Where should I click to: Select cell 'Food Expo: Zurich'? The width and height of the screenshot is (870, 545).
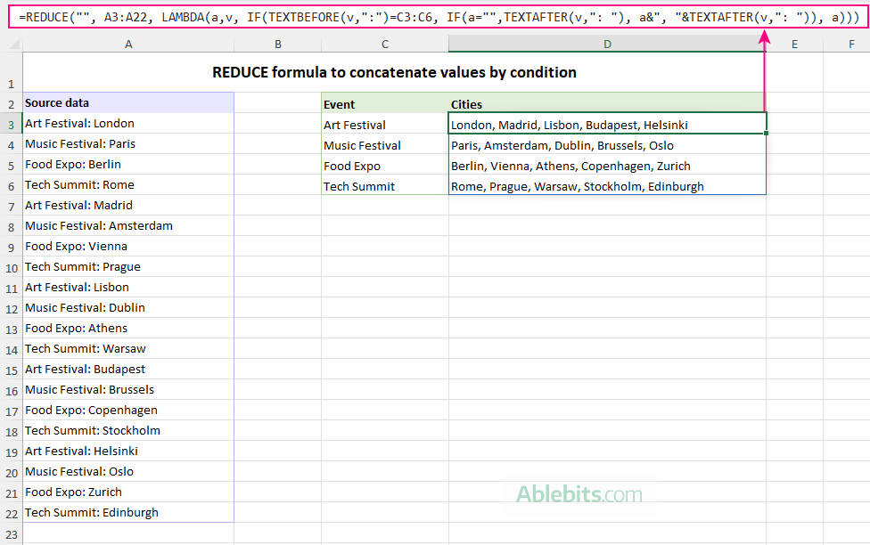[x=128, y=492]
